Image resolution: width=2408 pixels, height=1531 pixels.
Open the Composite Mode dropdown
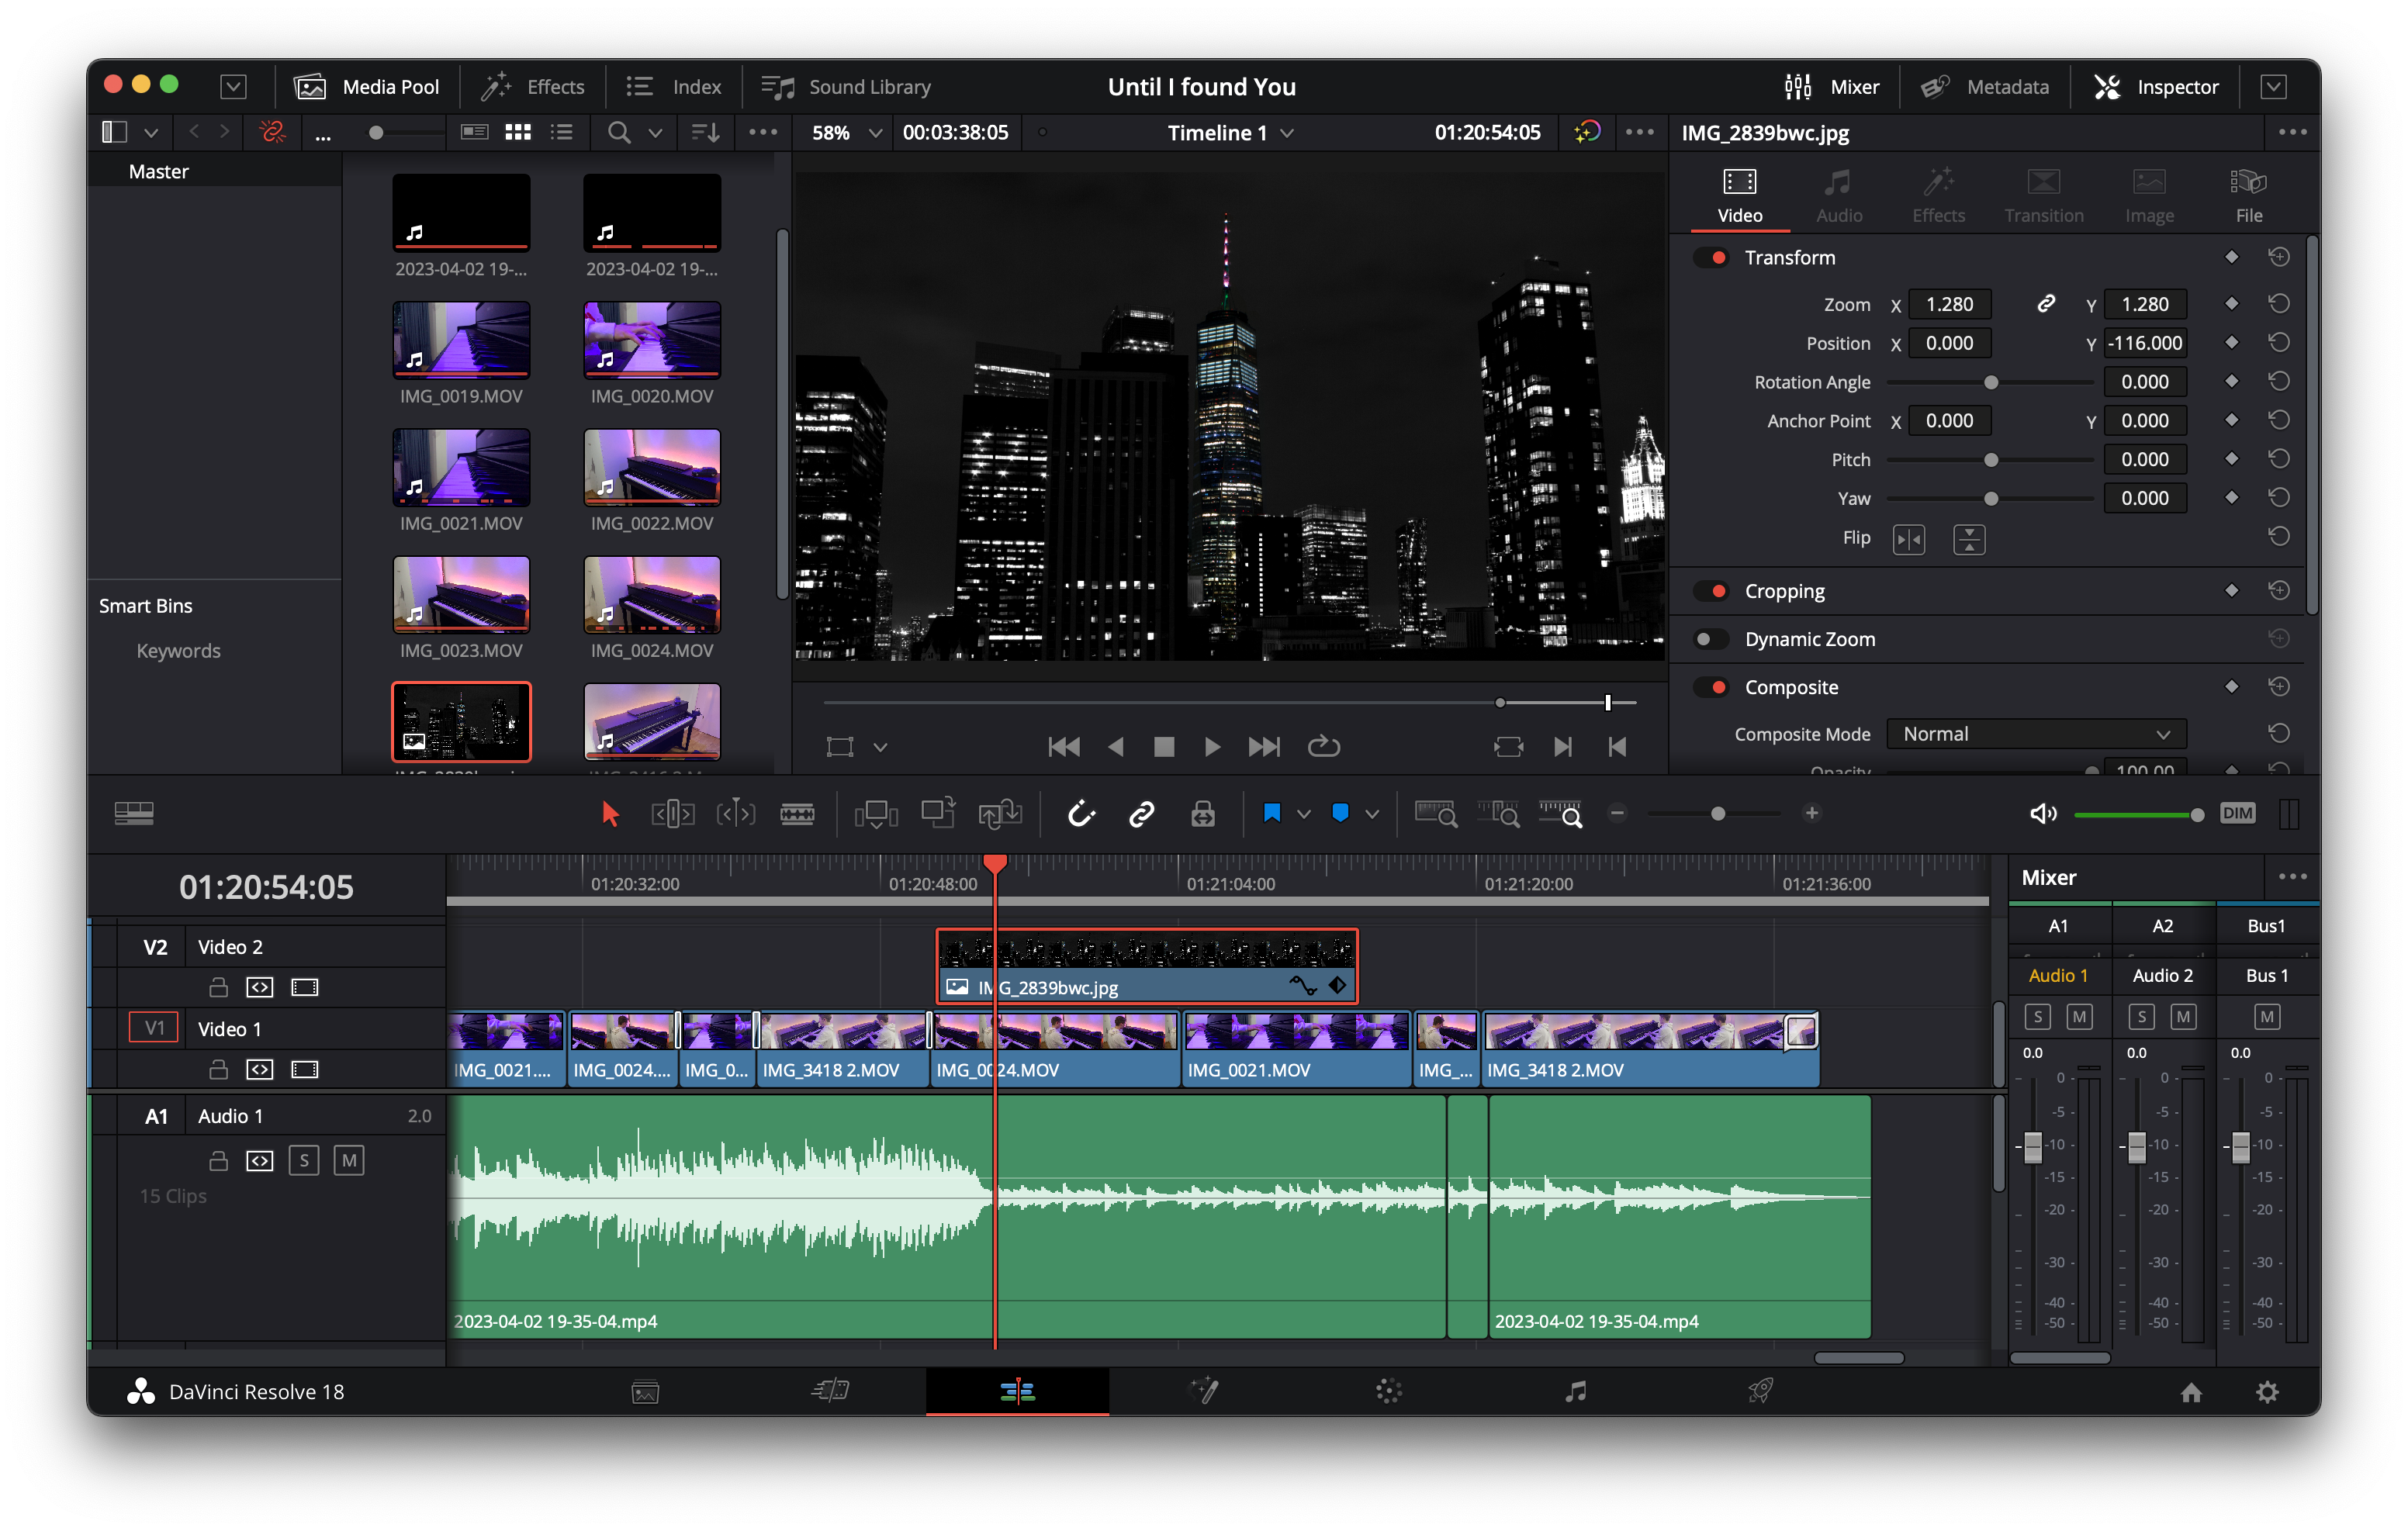(x=2035, y=734)
